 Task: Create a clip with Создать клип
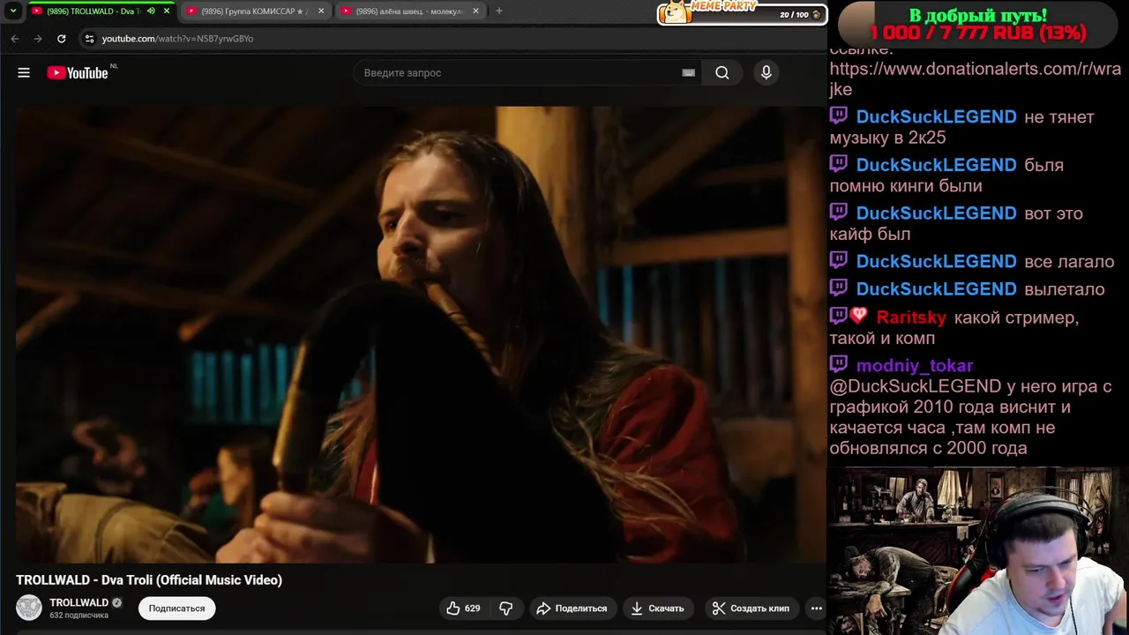[751, 609]
